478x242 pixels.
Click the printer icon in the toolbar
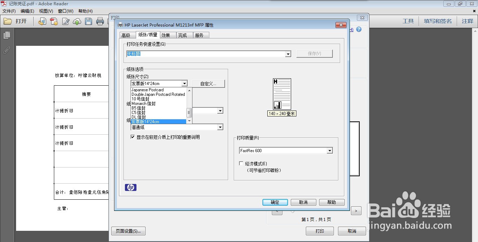tap(100, 21)
